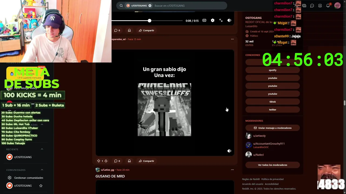Share the top video post
The image size is (346, 194).
(146, 30)
